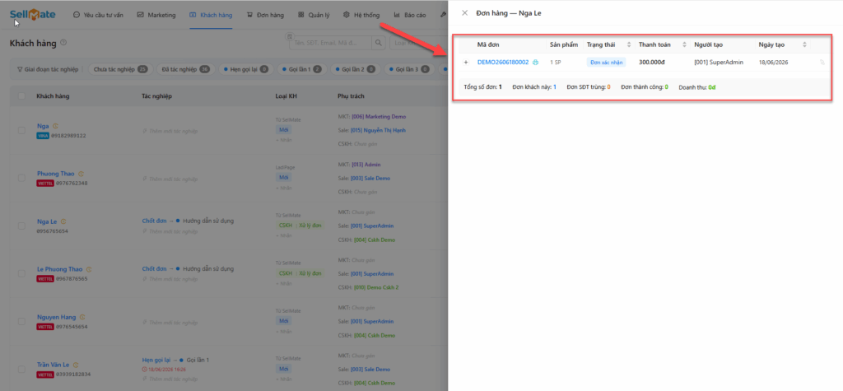Open customer Nguyen Hang profile link
The width and height of the screenshot is (843, 391).
click(x=57, y=317)
